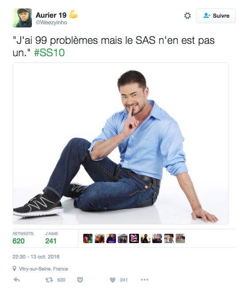Like the tweet with heart icon
The height and width of the screenshot is (294, 247).
(112, 280)
